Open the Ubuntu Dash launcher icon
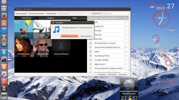 pyautogui.click(x=4, y=2)
